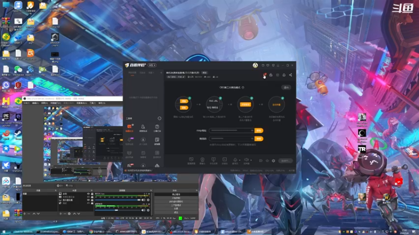Click orange 开始推流 step button in companion
419x235 pixels.
[245, 104]
